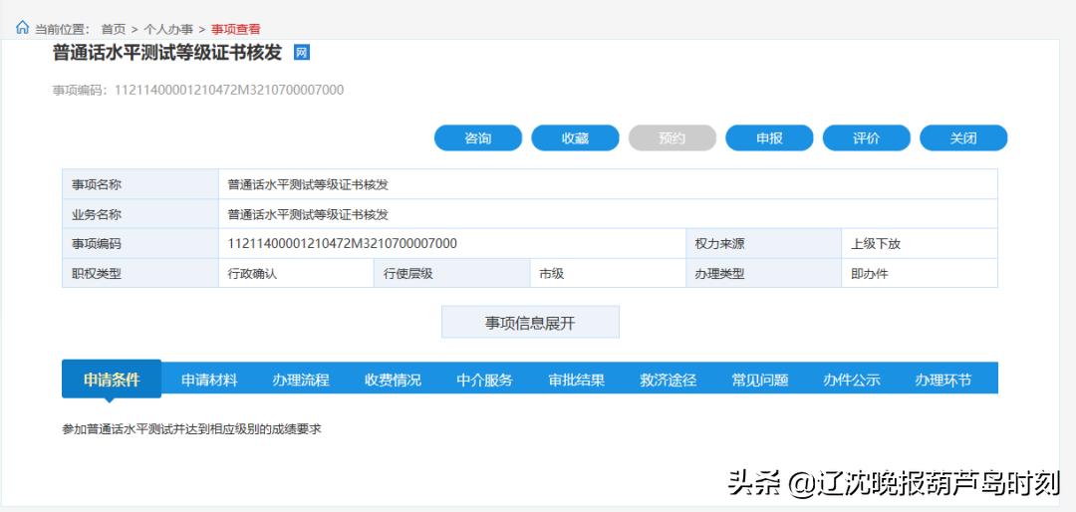Open the 救济途径 tab
The width and height of the screenshot is (1076, 512).
(x=669, y=380)
